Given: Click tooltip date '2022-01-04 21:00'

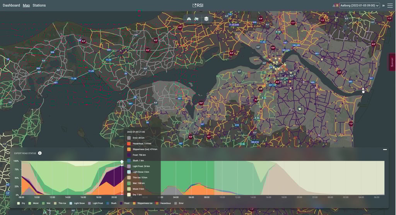Looking at the screenshot, I should (x=136, y=132).
